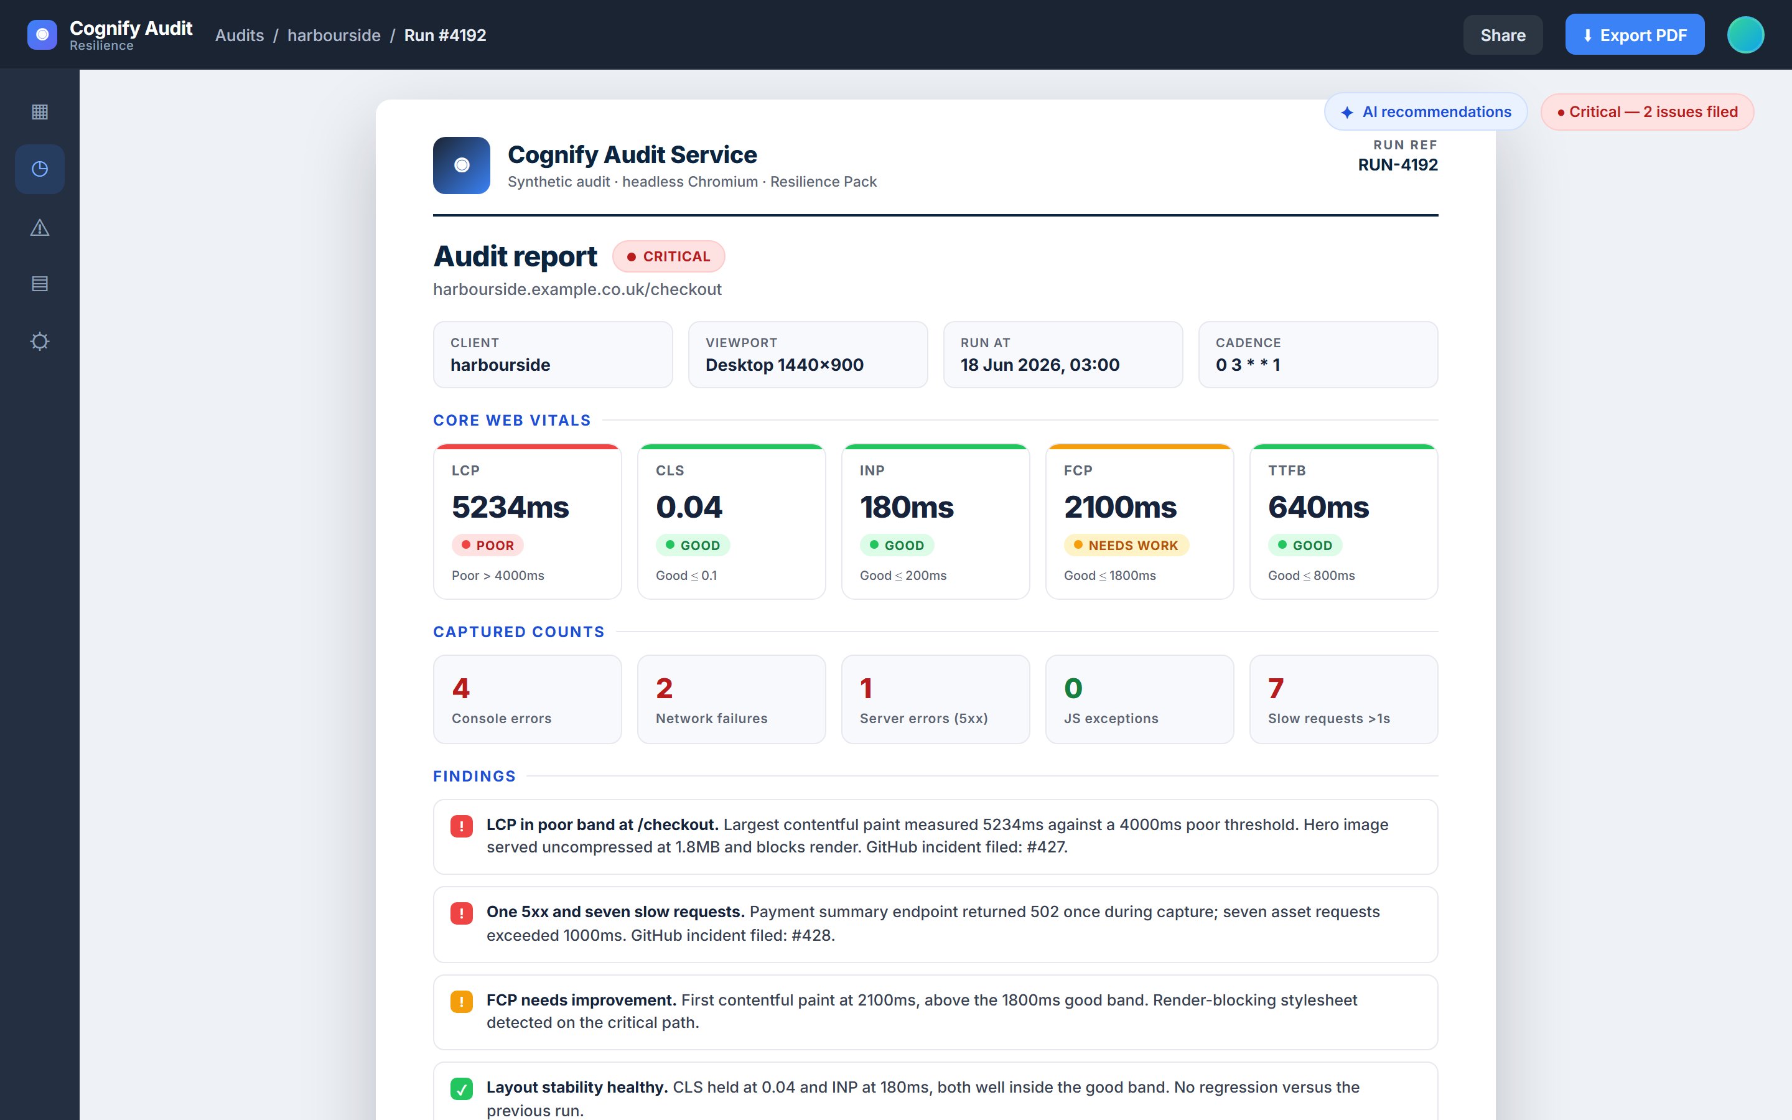This screenshot has width=1792, height=1120.
Task: Click the Critical — 2 issues filed badge
Action: (1647, 112)
